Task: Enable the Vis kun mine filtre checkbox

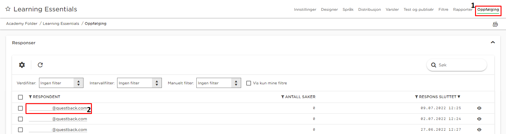Action: click(x=249, y=83)
